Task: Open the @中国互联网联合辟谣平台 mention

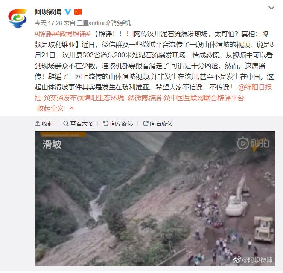Action: click(x=204, y=98)
